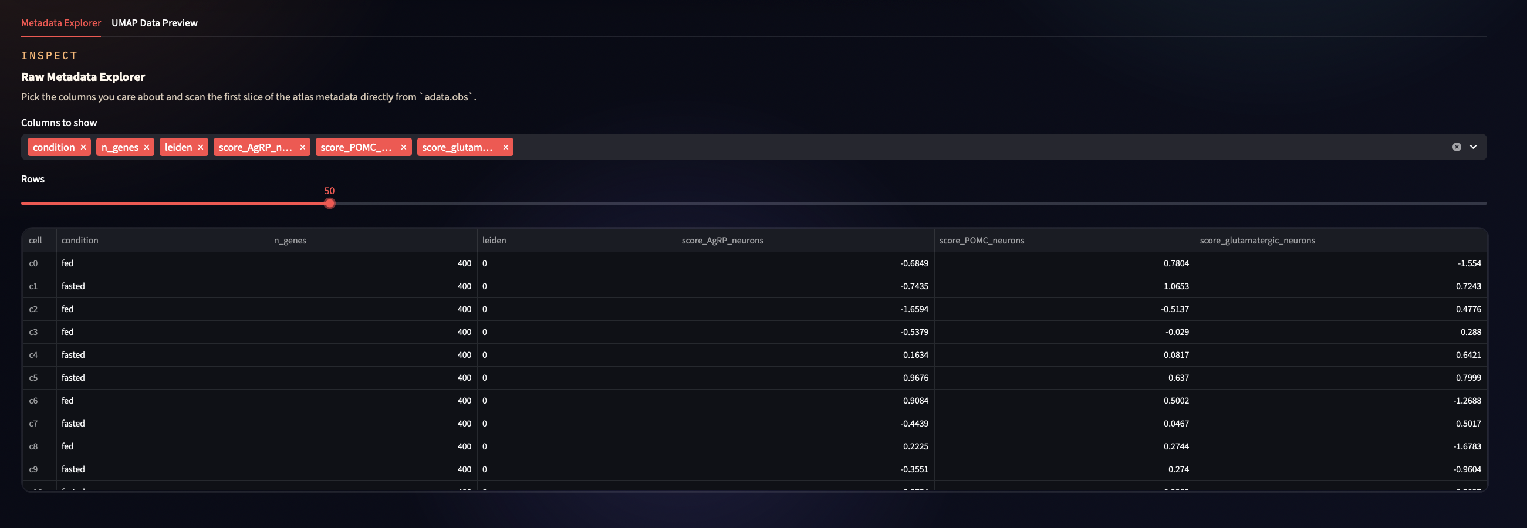
Task: Click the AgRP score -0.7435
Action: click(806, 286)
